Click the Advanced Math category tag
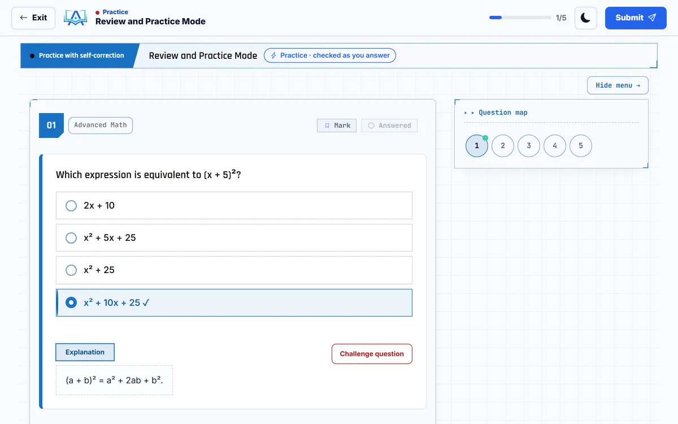Screen dimensions: 678x424 (x=101, y=125)
